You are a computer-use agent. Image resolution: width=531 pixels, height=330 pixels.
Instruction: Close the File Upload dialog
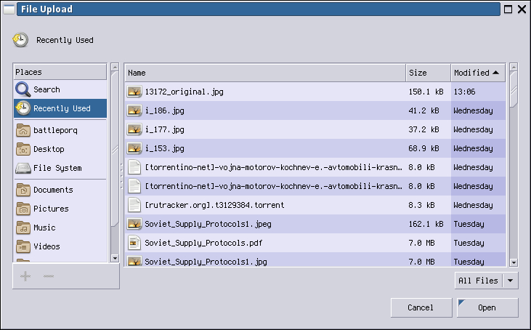[x=522, y=9]
